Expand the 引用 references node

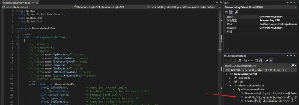[x=230, y=81]
